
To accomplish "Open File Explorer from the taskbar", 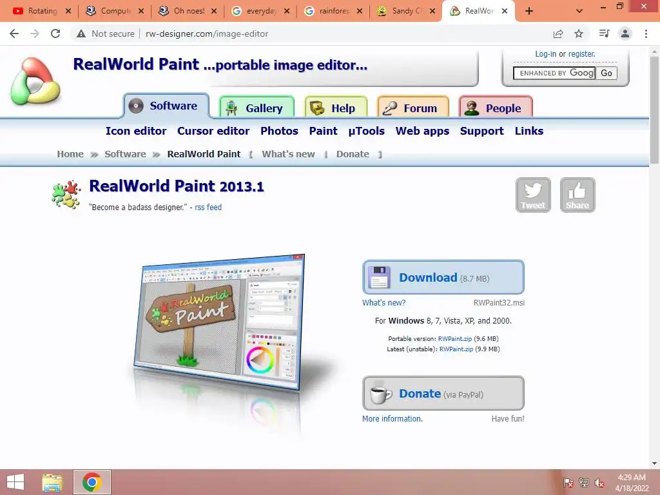I will (52, 482).
